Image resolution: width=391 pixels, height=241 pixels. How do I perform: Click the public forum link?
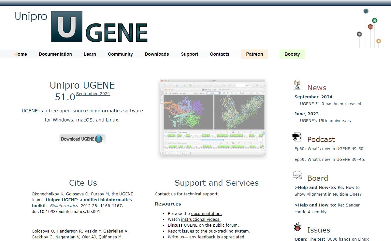(x=226, y=225)
